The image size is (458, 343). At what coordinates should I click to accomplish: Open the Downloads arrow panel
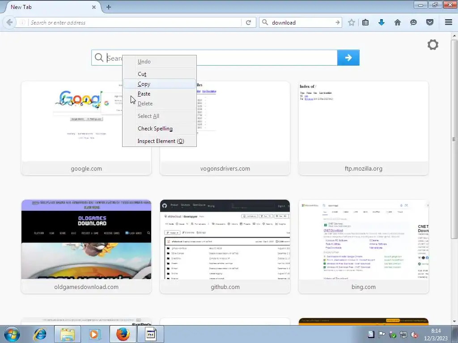coord(382,22)
